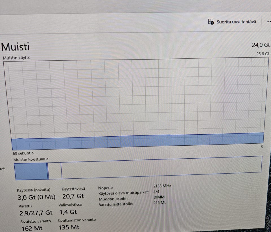Click the 'Välimuistissa' label
This screenshot has width=271, height=232.
pos(70,205)
